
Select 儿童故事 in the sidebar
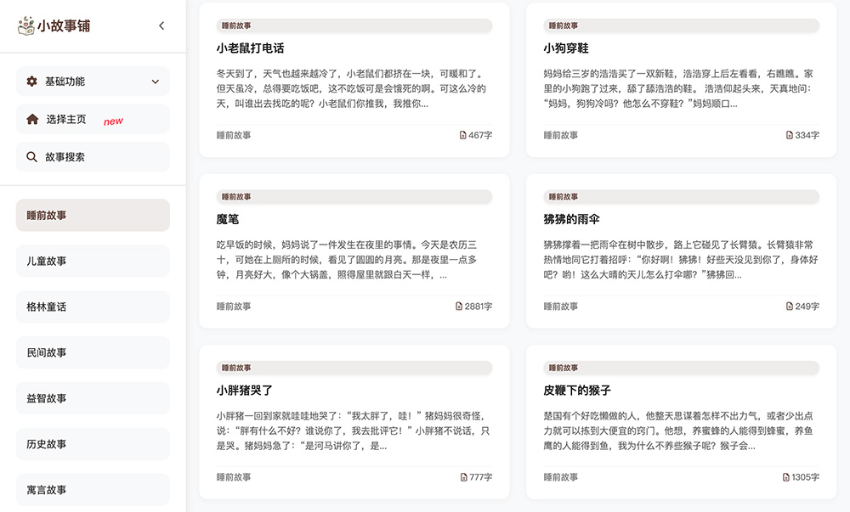92,261
